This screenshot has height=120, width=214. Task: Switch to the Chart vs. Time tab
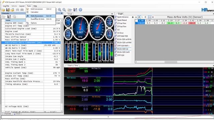tap(73, 66)
